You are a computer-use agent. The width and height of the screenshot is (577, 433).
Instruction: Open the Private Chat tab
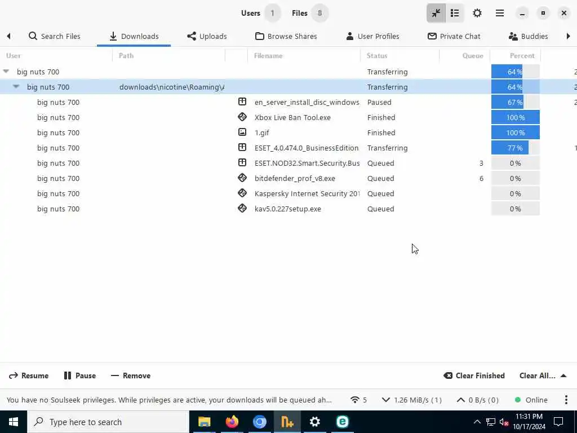click(x=454, y=36)
